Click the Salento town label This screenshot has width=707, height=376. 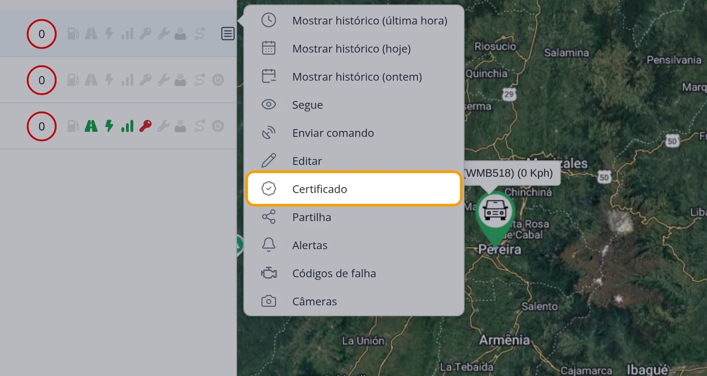point(540,306)
